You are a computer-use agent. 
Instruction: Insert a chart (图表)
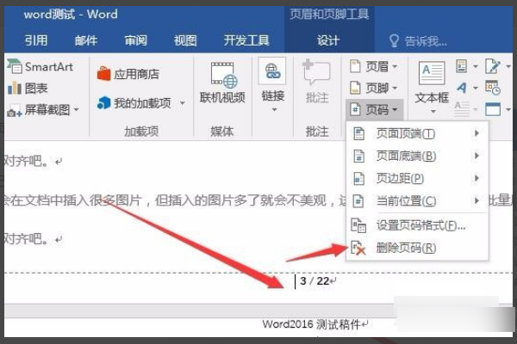click(x=28, y=89)
